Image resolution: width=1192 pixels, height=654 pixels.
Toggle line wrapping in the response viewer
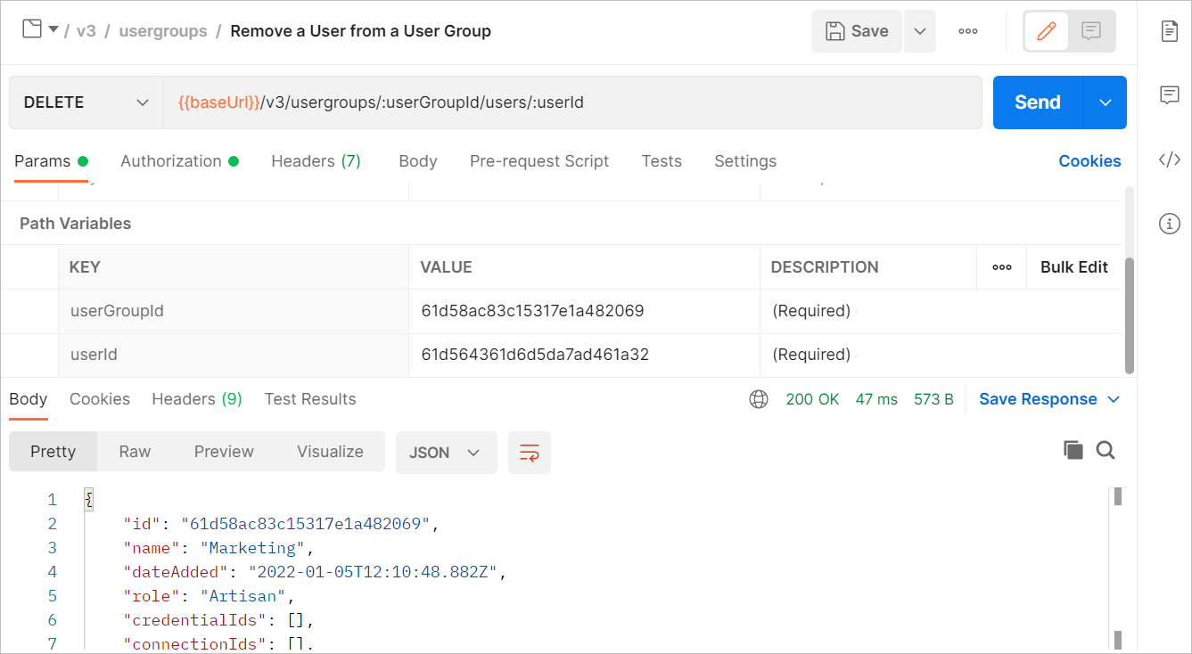point(530,452)
